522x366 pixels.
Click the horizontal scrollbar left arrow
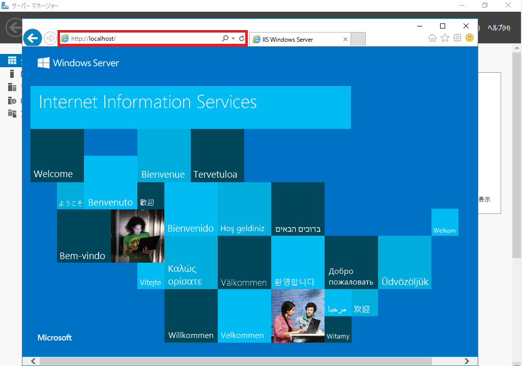[x=33, y=361]
